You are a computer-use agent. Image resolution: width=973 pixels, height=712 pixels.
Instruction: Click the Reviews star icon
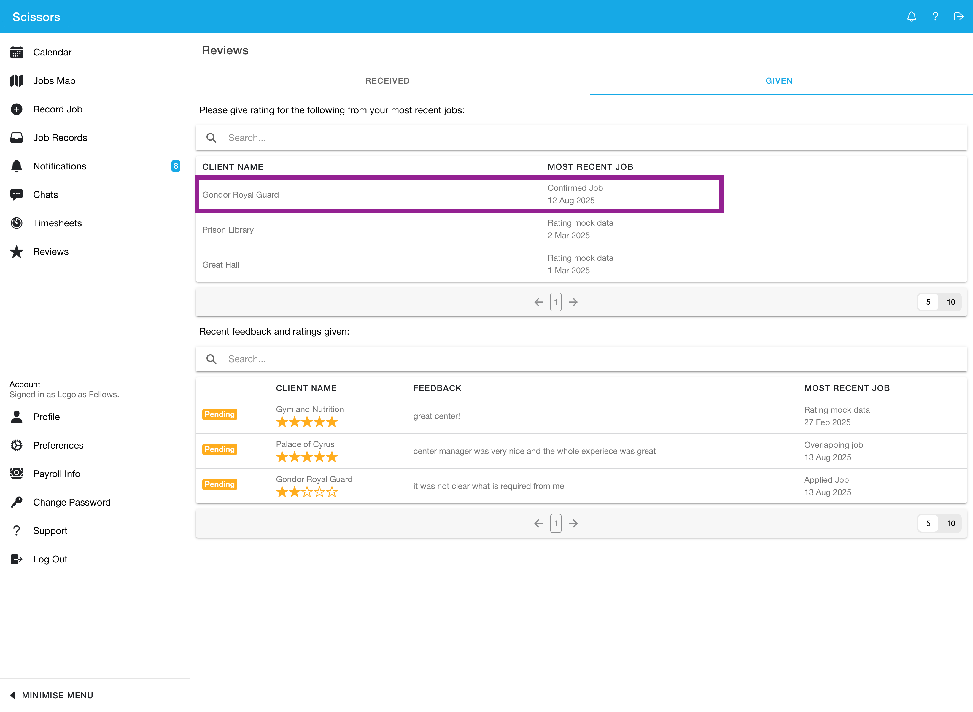coord(16,251)
